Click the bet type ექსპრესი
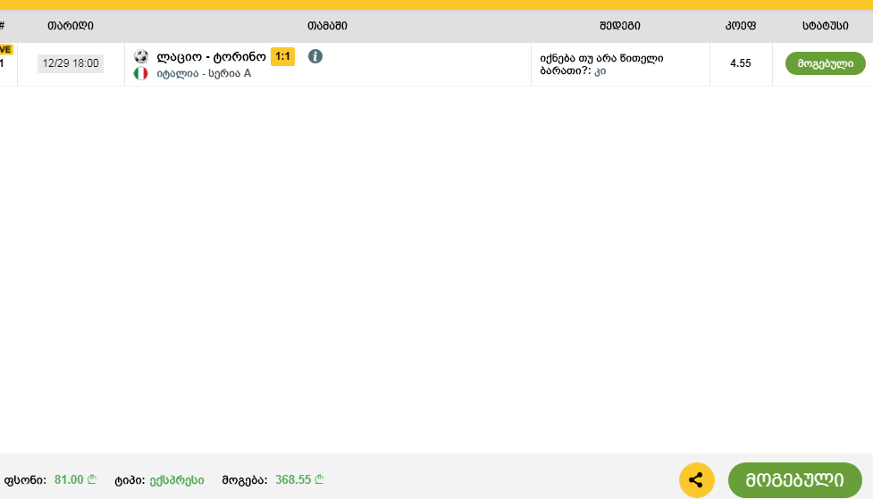The width and height of the screenshot is (873, 499). (177, 480)
